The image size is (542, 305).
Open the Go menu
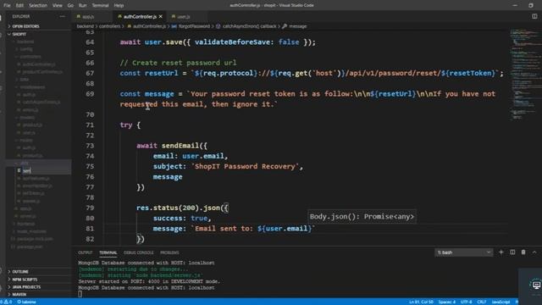pyautogui.click(x=70, y=6)
